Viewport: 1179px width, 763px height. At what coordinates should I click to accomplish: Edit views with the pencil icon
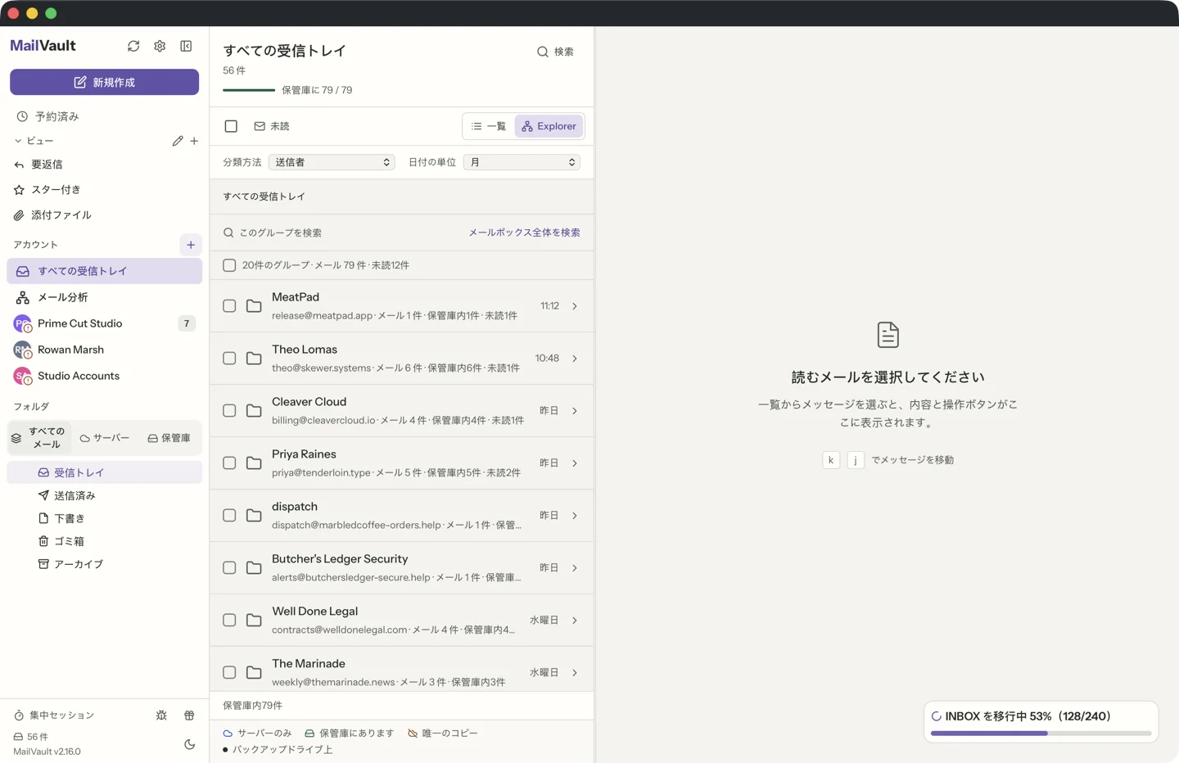(x=178, y=141)
